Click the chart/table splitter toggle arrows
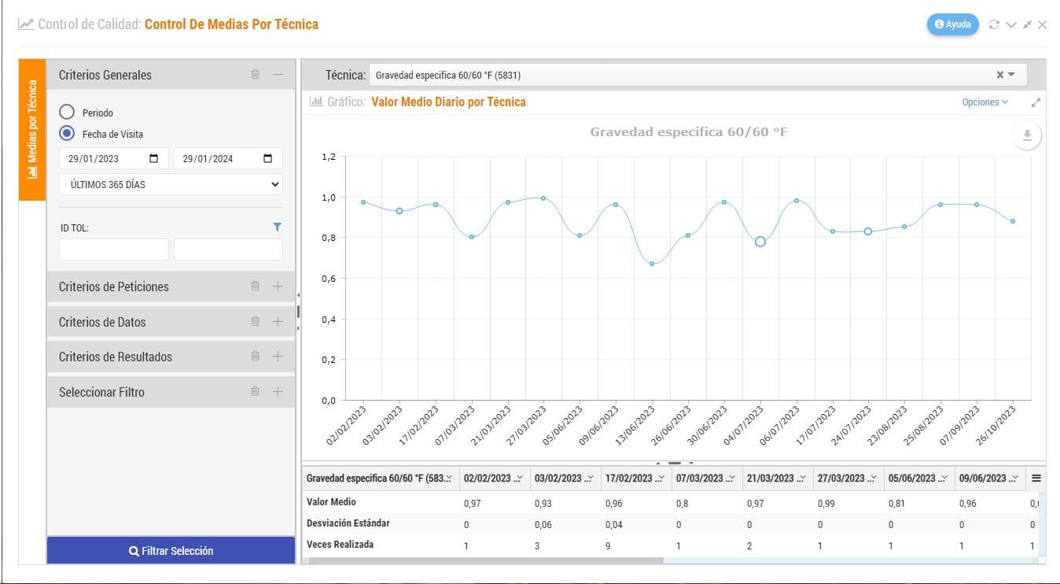 [674, 463]
